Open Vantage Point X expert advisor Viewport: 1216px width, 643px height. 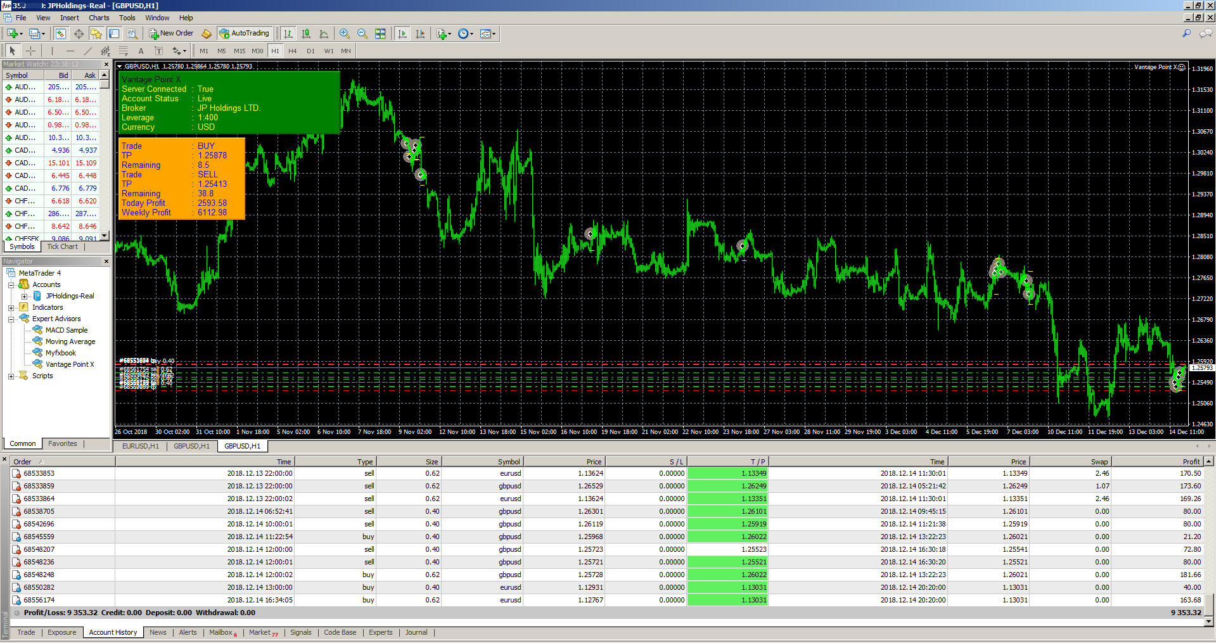coord(69,364)
